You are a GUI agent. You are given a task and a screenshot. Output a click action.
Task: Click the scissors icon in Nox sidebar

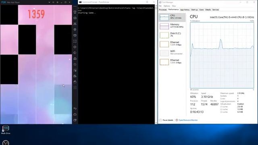coord(75,24)
